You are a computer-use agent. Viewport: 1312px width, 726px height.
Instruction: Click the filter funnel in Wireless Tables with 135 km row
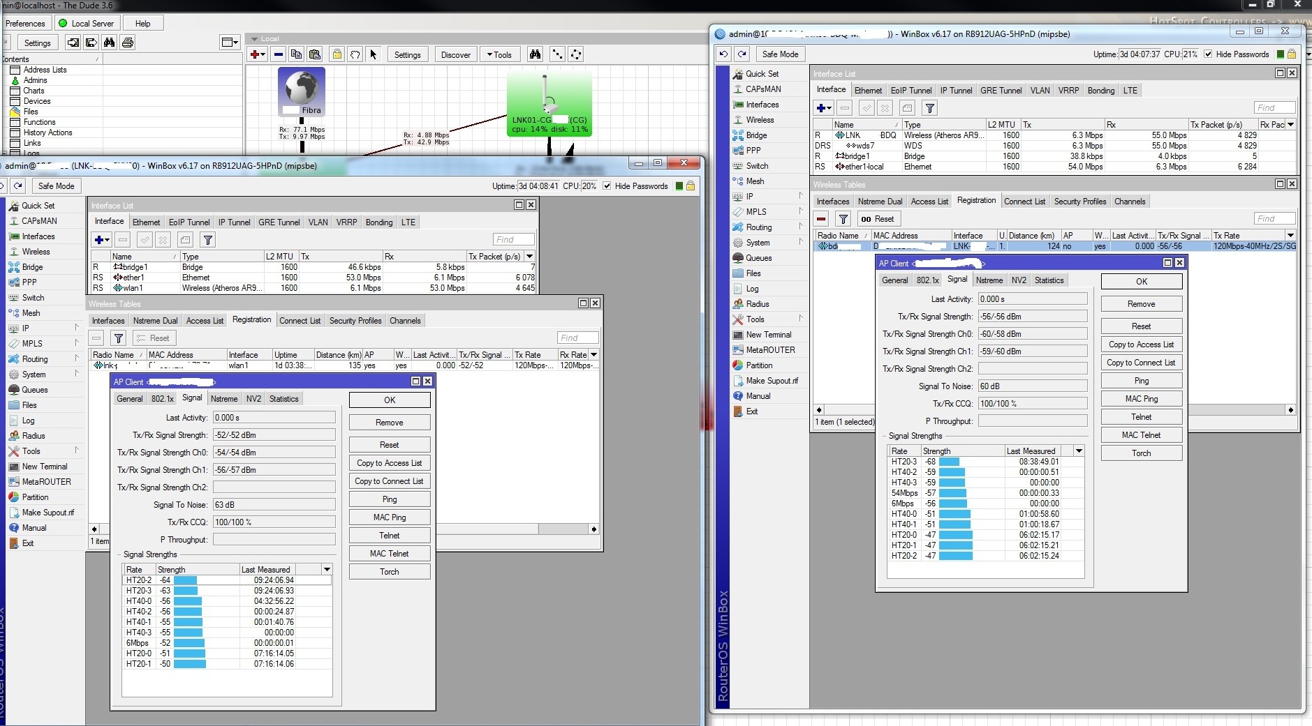coord(119,338)
